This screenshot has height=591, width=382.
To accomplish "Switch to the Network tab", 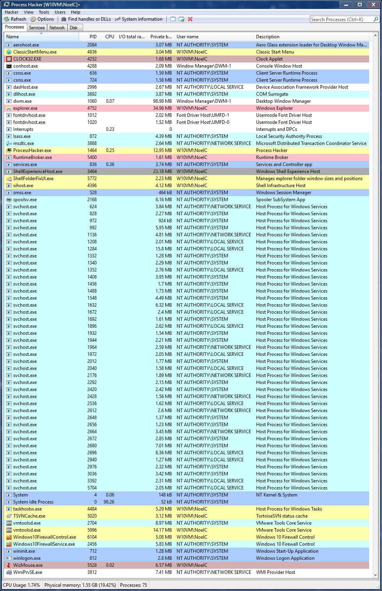I will click(57, 28).
